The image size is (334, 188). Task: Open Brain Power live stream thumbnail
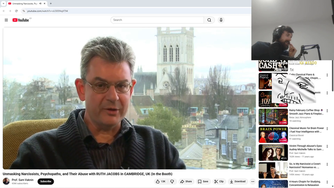[x=273, y=135]
